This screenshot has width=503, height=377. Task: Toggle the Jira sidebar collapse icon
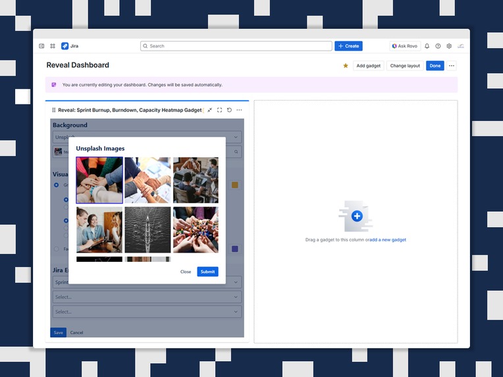41,46
